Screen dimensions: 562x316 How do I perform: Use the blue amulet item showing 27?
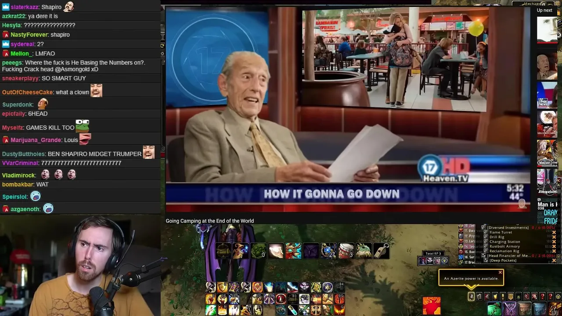pyautogui.click(x=328, y=251)
